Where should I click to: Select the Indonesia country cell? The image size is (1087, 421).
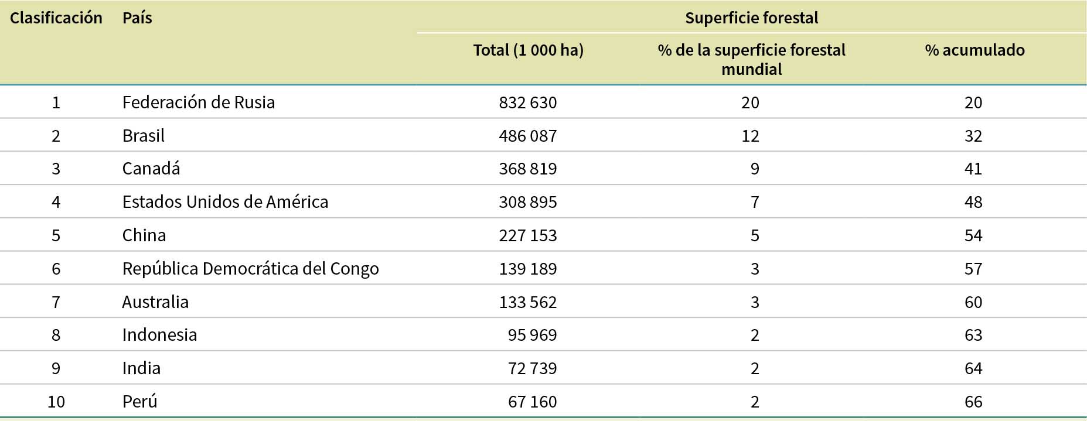click(159, 335)
